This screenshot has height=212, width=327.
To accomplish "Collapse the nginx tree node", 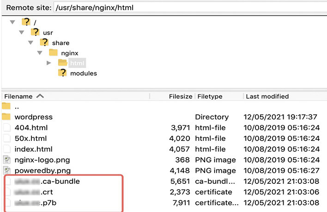I will coord(40,53).
